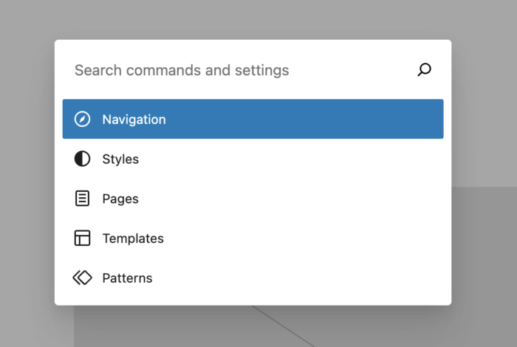Viewport: 517px width, 347px height.
Task: Click the Navigation compass icon
Action: pos(82,119)
